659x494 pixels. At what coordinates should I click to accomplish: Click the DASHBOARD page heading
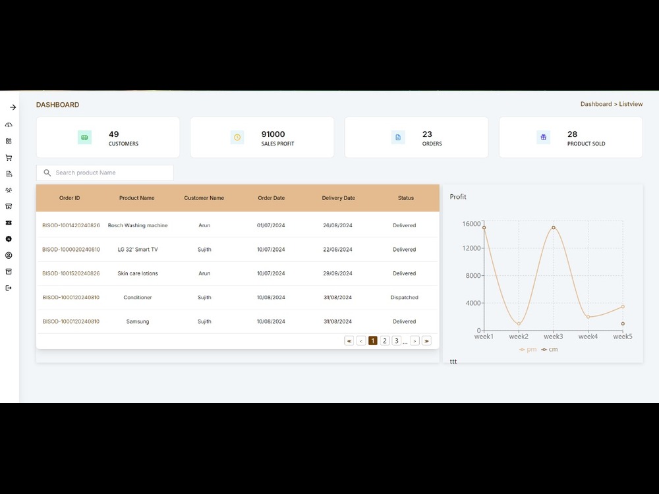pyautogui.click(x=57, y=105)
